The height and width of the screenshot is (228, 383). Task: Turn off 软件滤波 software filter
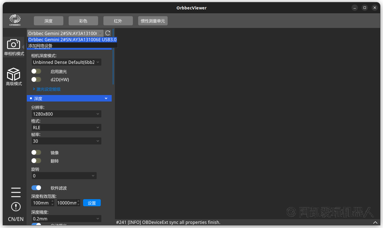coord(36,188)
